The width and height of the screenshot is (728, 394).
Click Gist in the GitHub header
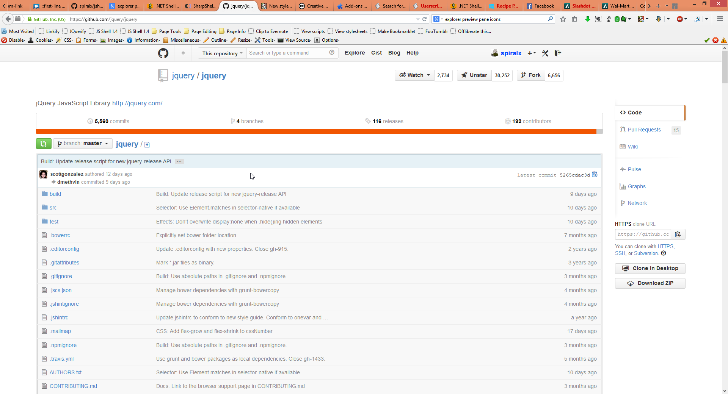377,53
